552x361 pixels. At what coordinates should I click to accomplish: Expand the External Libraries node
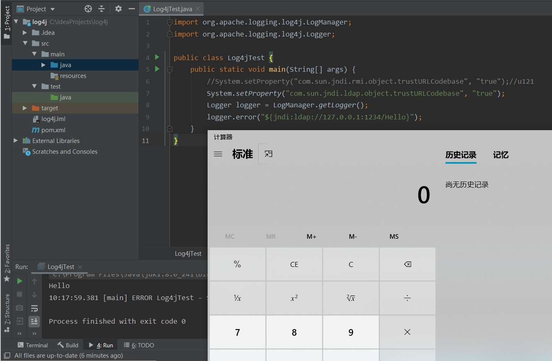[x=15, y=141]
